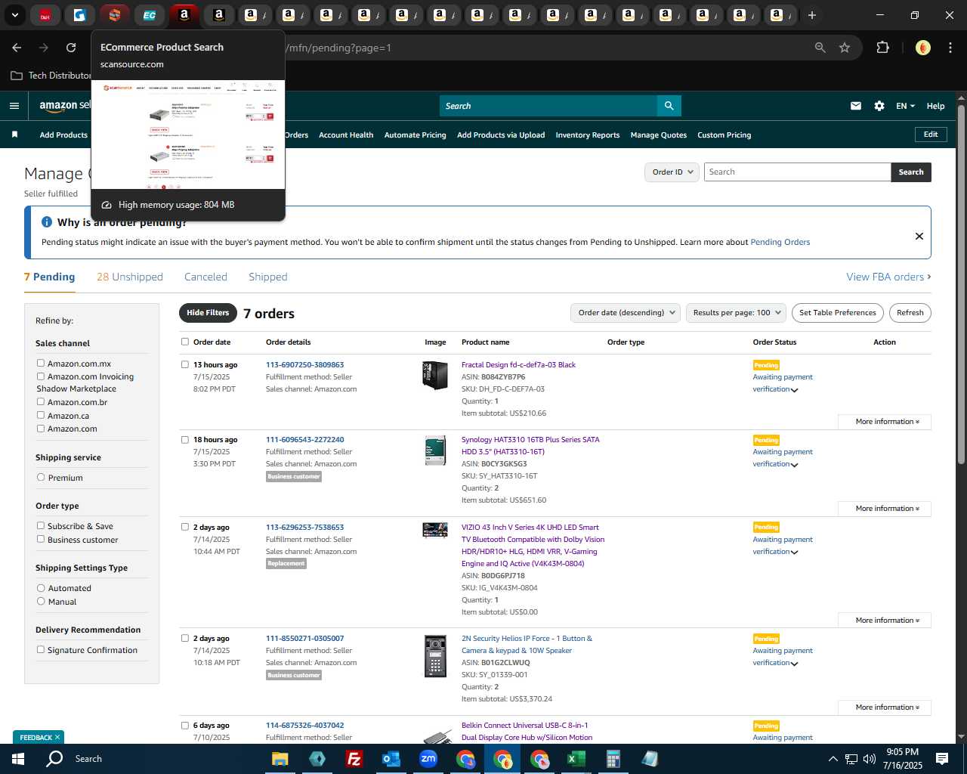Viewport: 967px width, 774px height.
Task: Select all orders with header checkbox
Action: (185, 342)
